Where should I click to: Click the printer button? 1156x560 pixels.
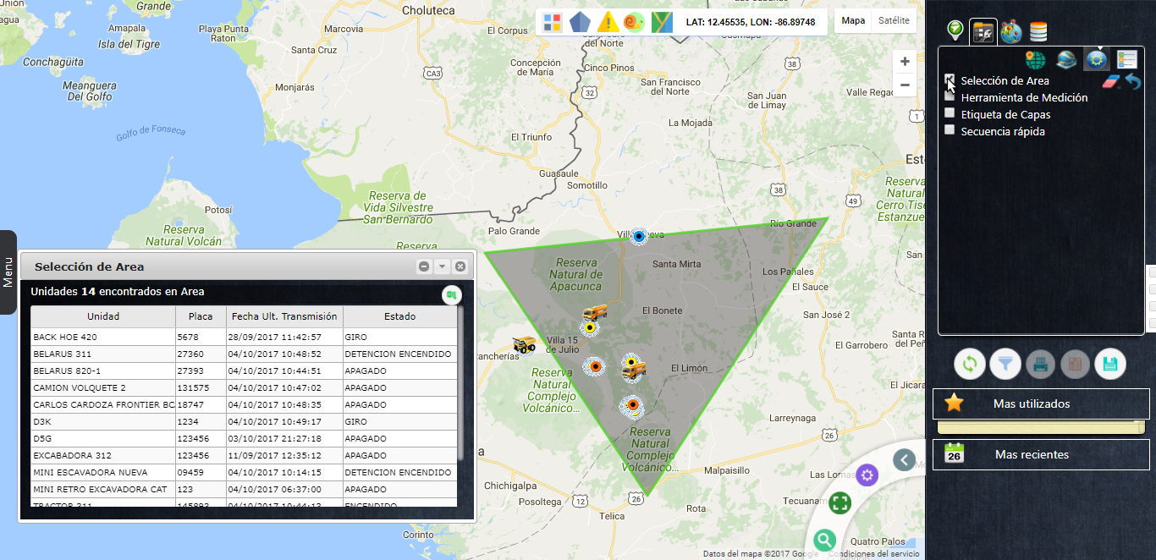1041,365
